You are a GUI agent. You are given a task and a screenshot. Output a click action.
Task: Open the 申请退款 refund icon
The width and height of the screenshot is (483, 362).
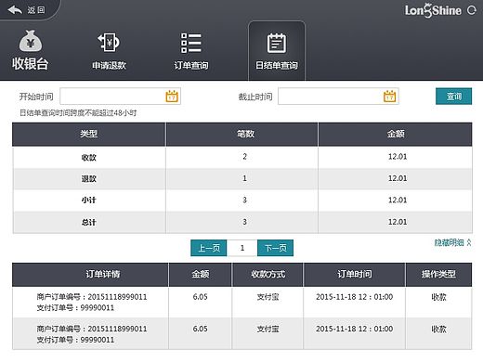click(109, 43)
